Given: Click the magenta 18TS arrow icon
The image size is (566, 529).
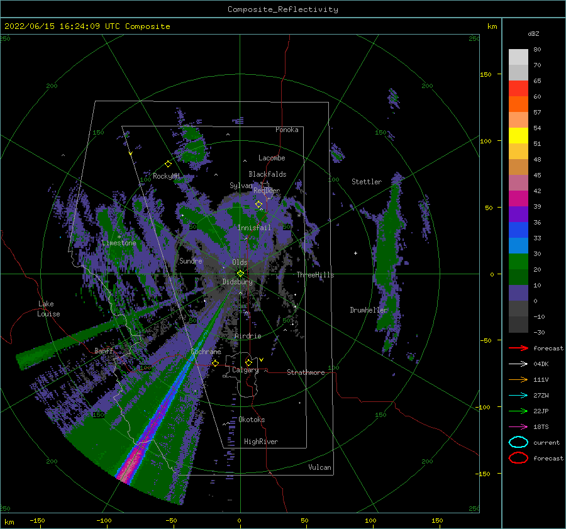Looking at the screenshot, I should (x=518, y=426).
